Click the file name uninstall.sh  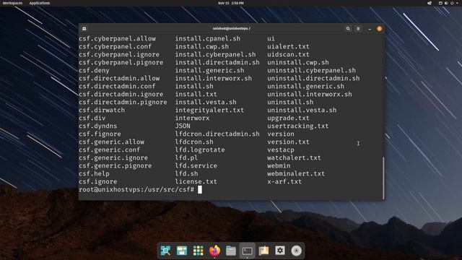[x=290, y=103]
